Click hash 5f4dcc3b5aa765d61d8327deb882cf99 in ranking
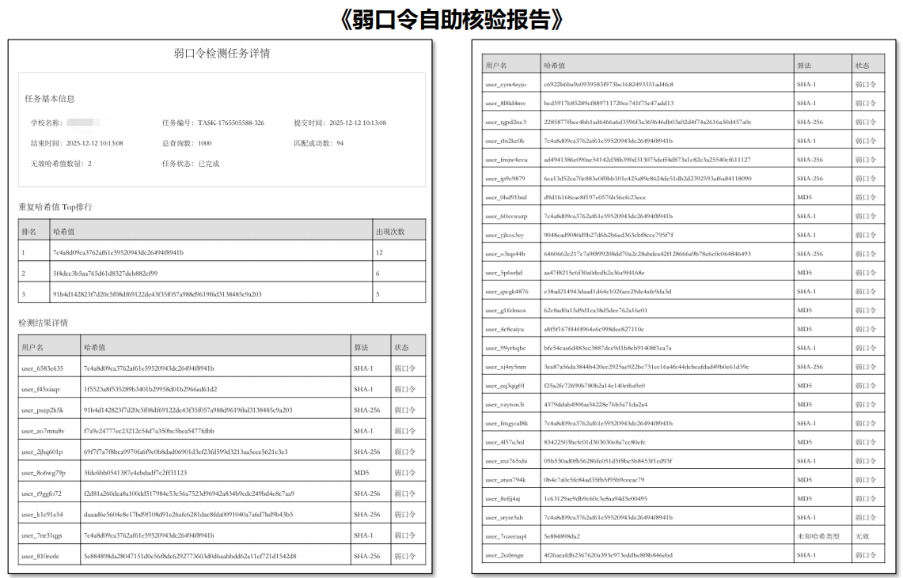Viewport: 903px width, 578px height. [105, 273]
